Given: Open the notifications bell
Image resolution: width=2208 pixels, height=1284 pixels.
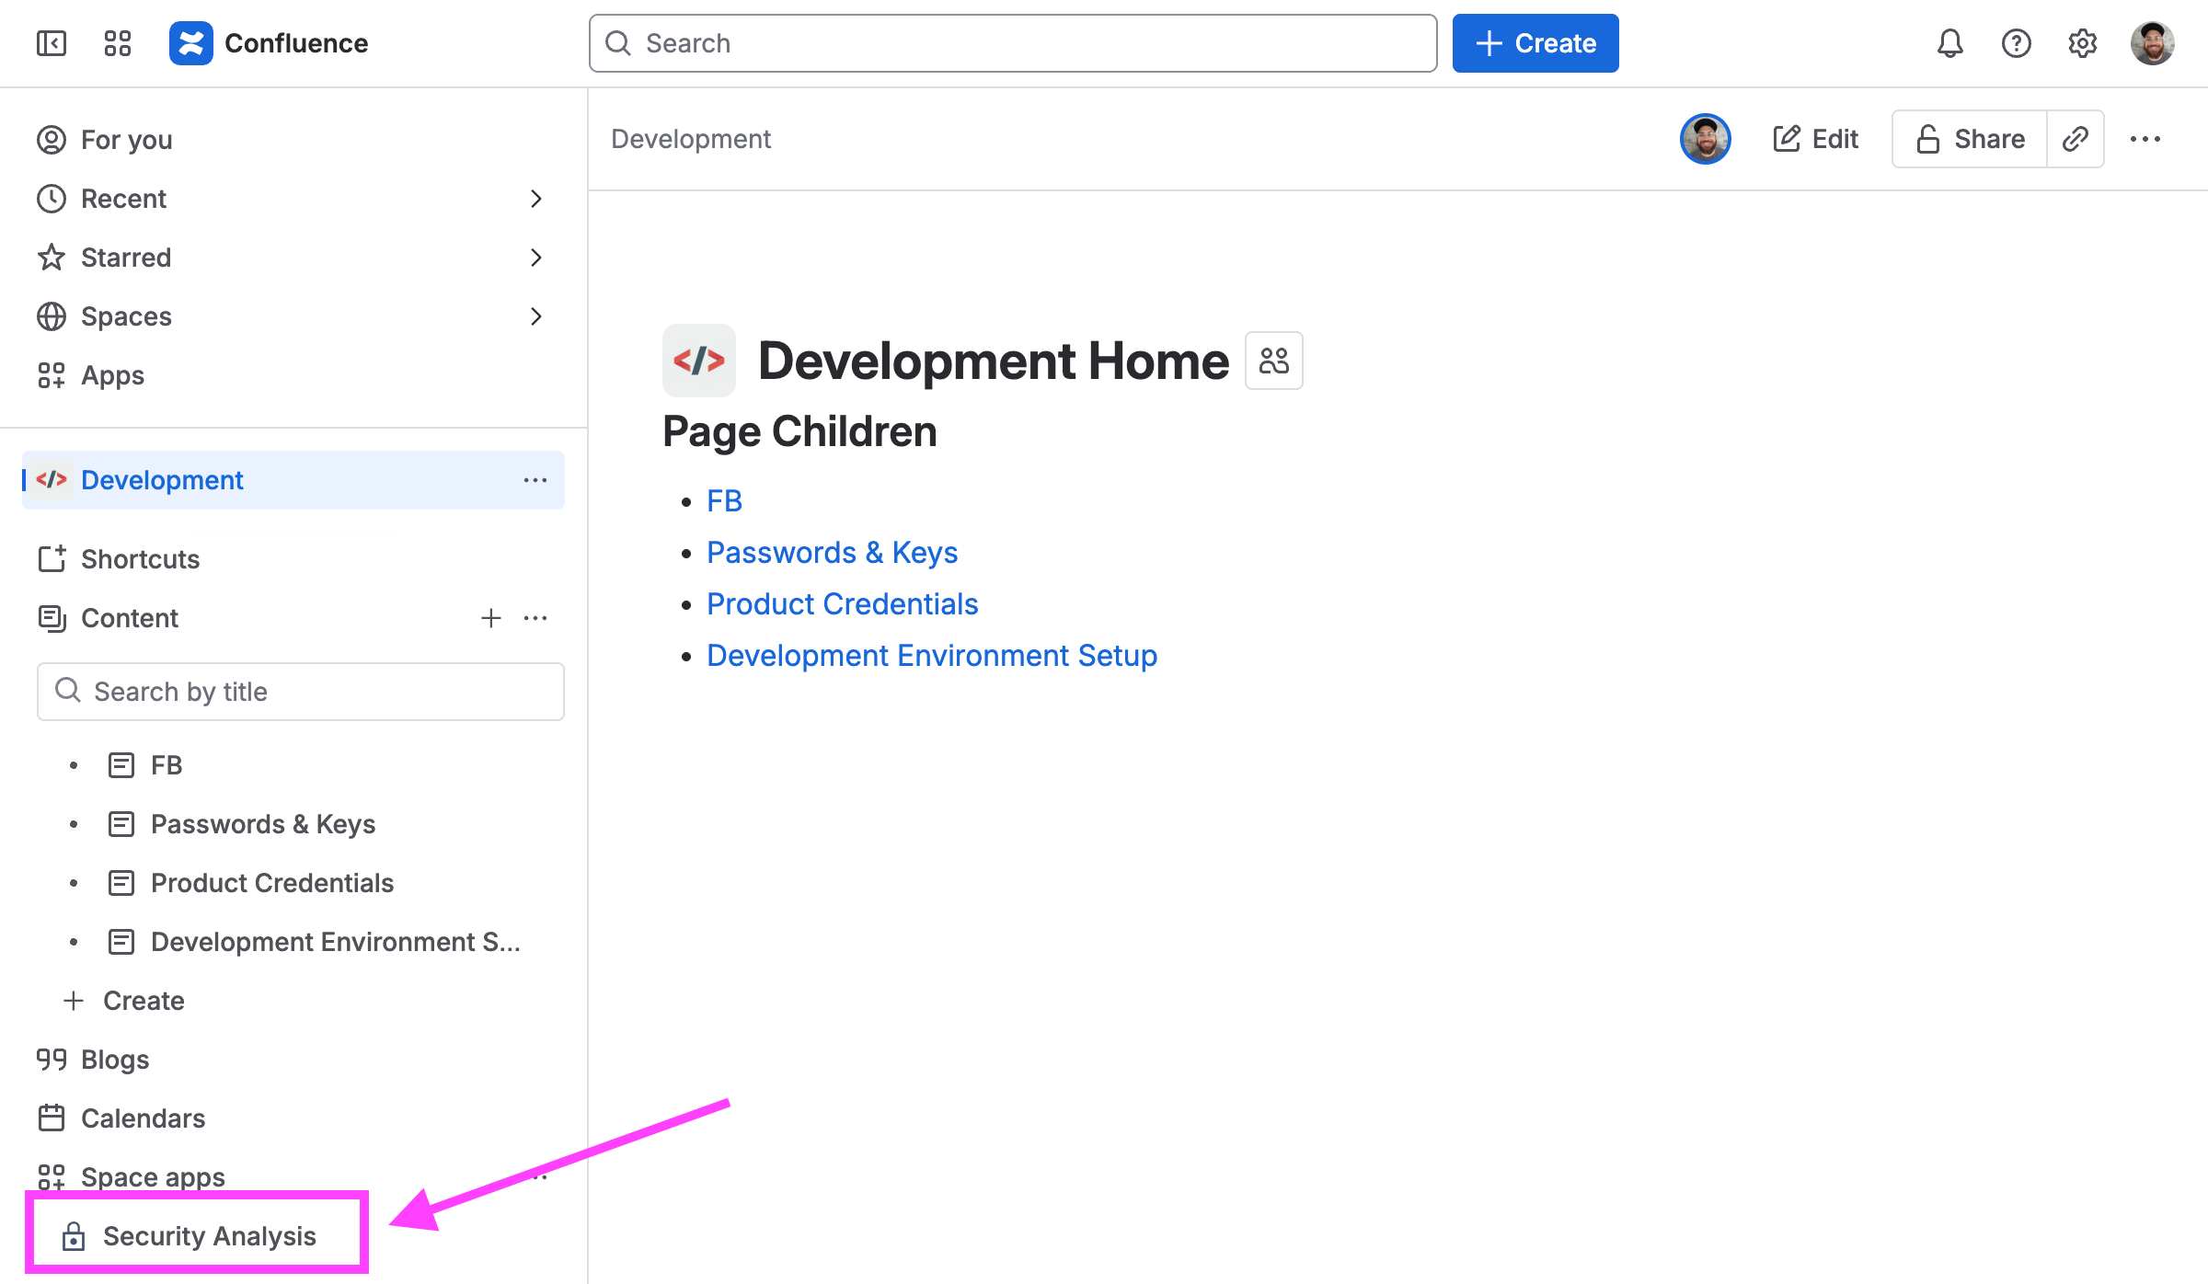Looking at the screenshot, I should pyautogui.click(x=1949, y=43).
